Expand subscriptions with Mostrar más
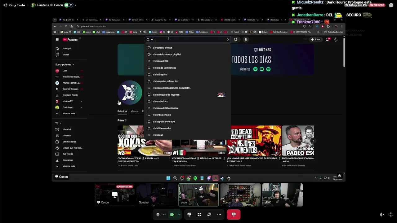This screenshot has height=223, width=397. pyautogui.click(x=69, y=113)
